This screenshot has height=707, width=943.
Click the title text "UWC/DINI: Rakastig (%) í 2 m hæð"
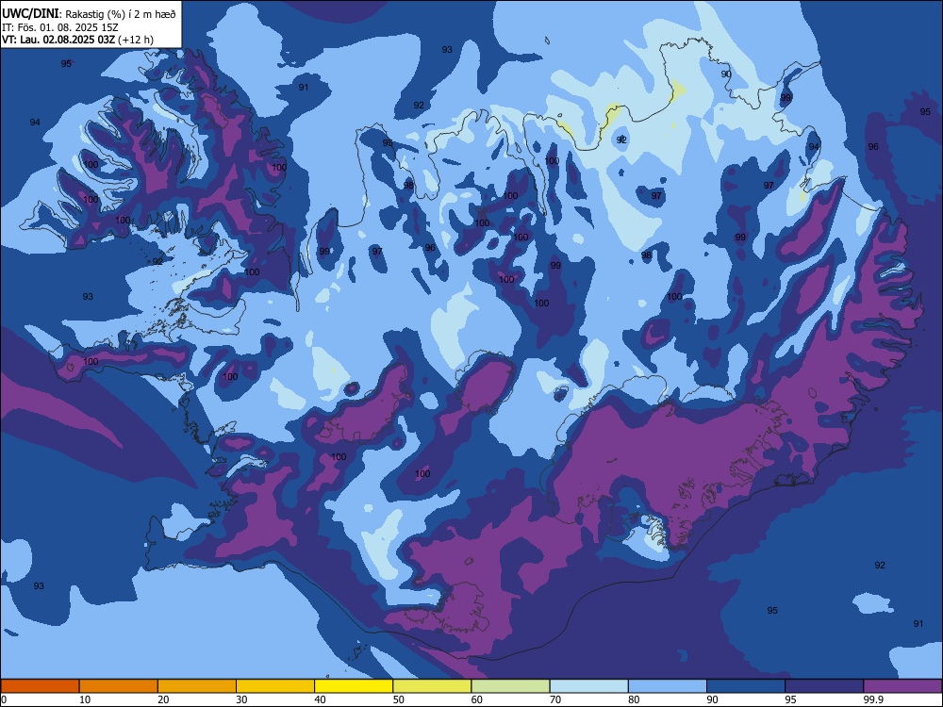tap(89, 14)
